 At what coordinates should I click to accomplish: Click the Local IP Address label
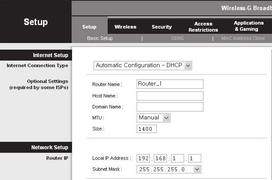(111, 158)
